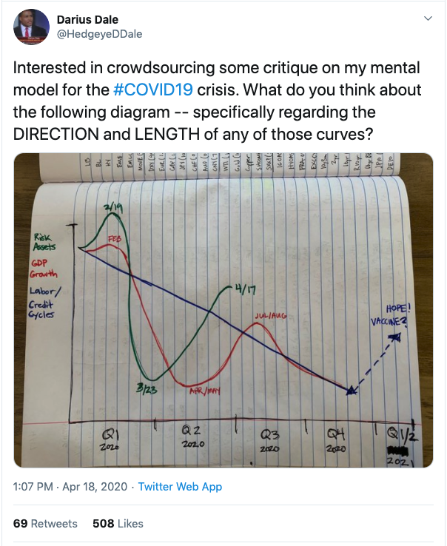
Task: Click the HOPE! VACCINE? annotation
Action: (x=390, y=315)
